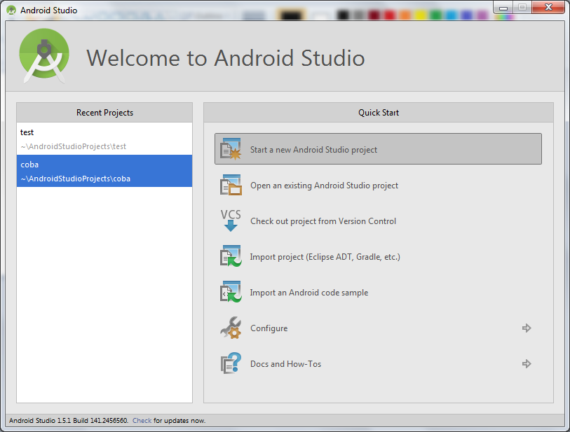Select the Start a new project icon
Image resolution: width=570 pixels, height=432 pixels.
pyautogui.click(x=231, y=148)
